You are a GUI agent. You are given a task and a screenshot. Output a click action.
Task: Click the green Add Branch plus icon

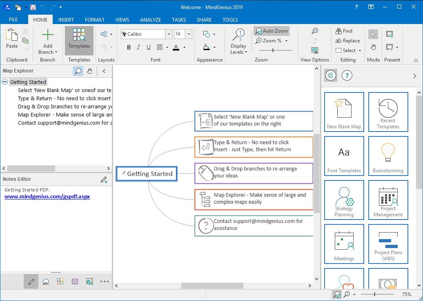[48, 35]
